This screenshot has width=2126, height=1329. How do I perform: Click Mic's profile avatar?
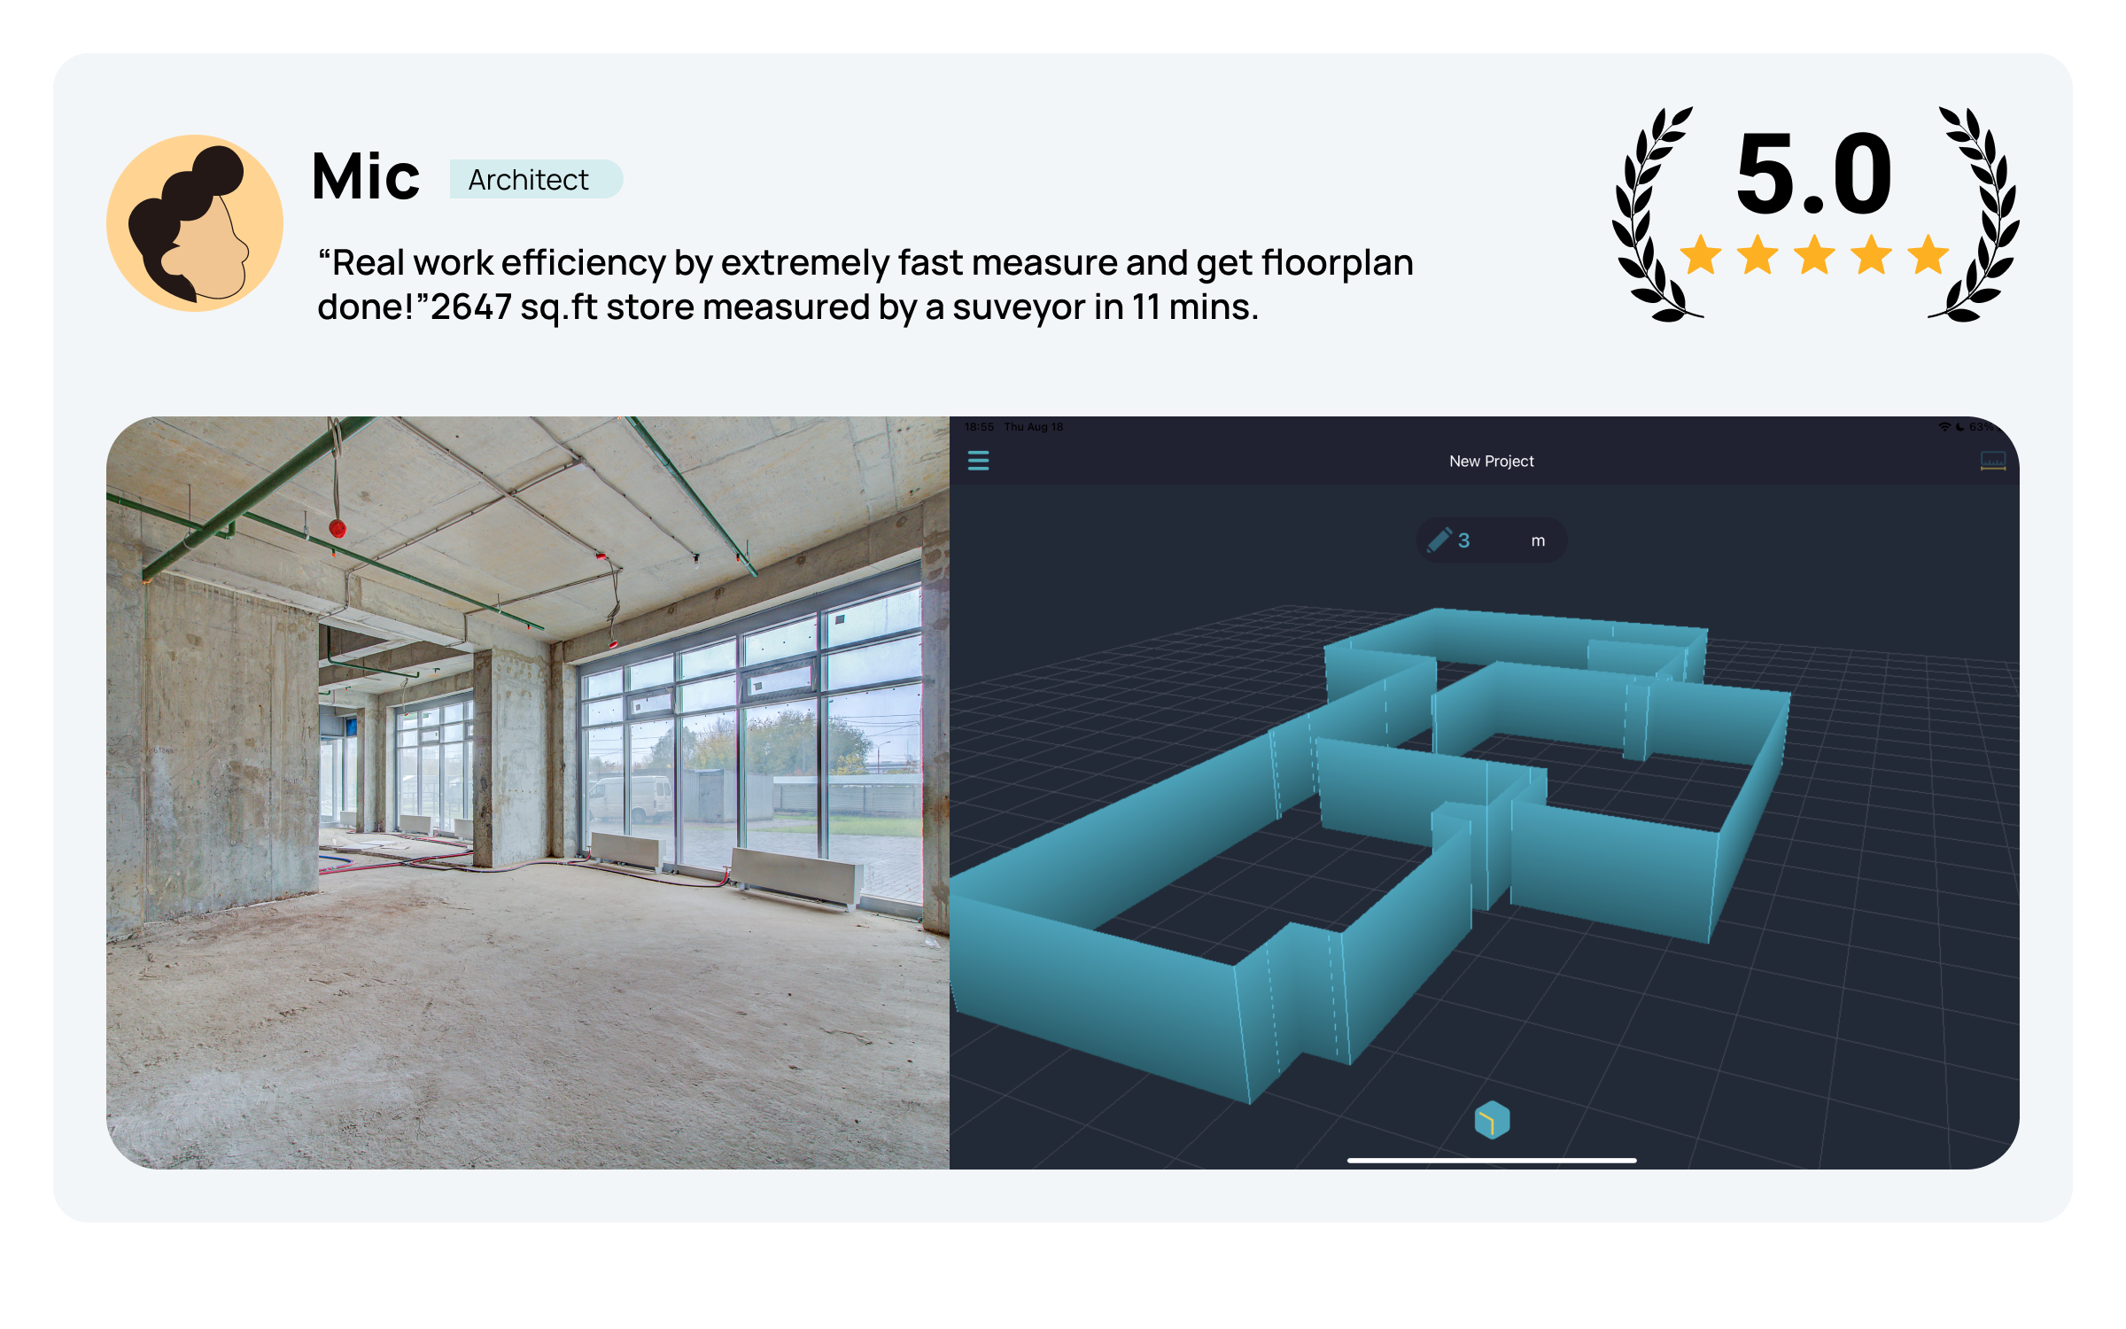[x=195, y=223]
